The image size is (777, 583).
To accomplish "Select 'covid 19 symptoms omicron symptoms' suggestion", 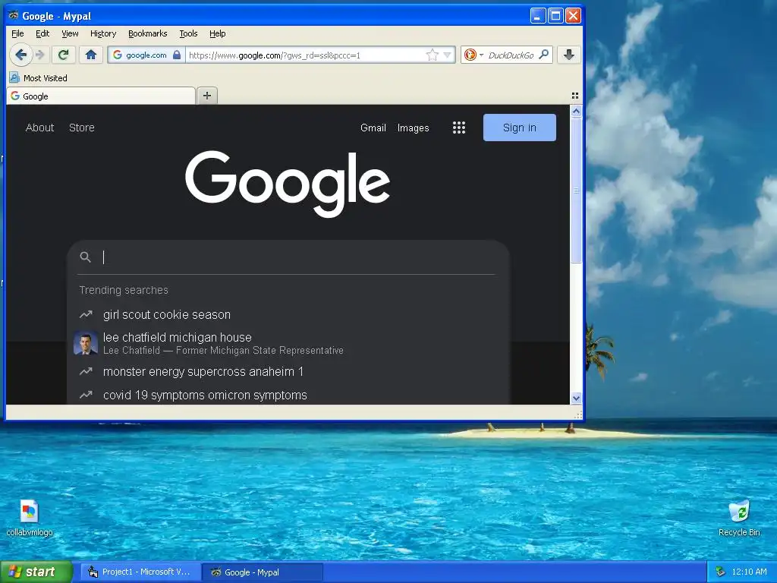I will tap(205, 395).
